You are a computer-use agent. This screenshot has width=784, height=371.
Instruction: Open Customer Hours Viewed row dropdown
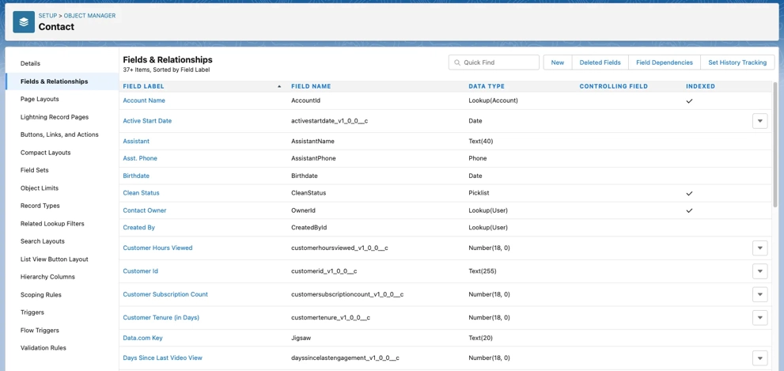click(759, 248)
